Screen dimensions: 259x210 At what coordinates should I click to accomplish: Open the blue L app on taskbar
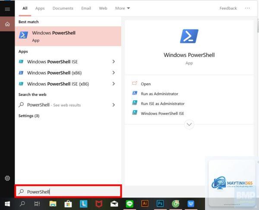[84, 204]
